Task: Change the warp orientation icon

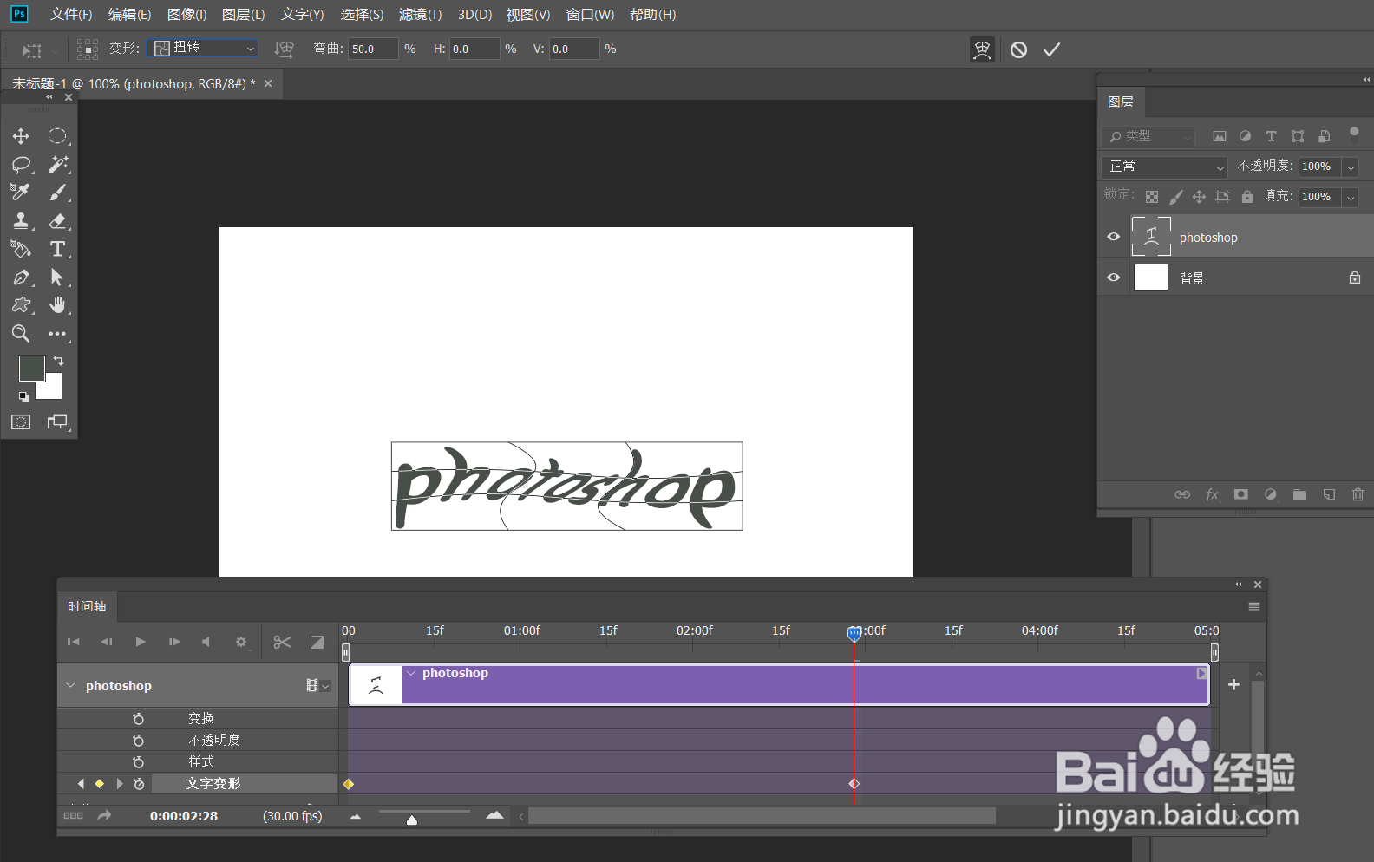Action: pos(285,49)
